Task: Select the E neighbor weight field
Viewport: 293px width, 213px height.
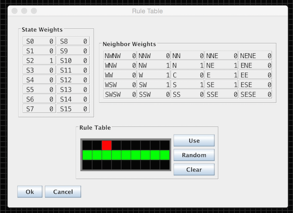Action: pos(221,75)
